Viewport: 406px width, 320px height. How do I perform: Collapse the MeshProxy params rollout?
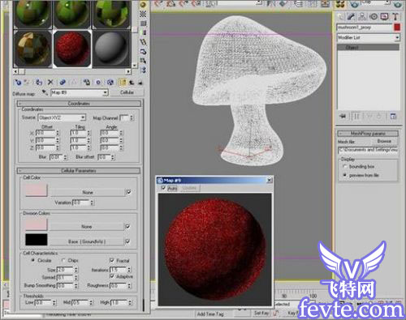368,134
